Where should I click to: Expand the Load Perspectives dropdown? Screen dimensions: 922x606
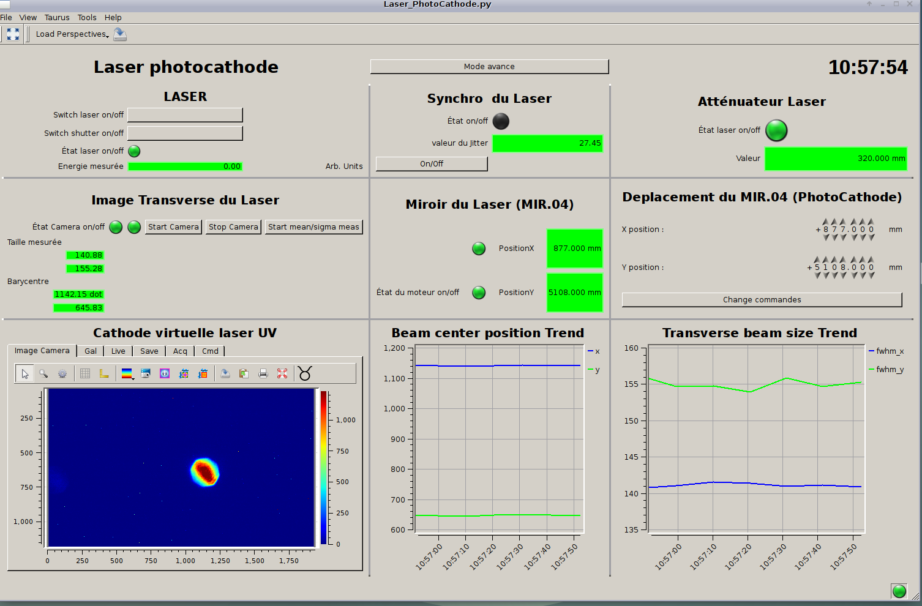[72, 34]
